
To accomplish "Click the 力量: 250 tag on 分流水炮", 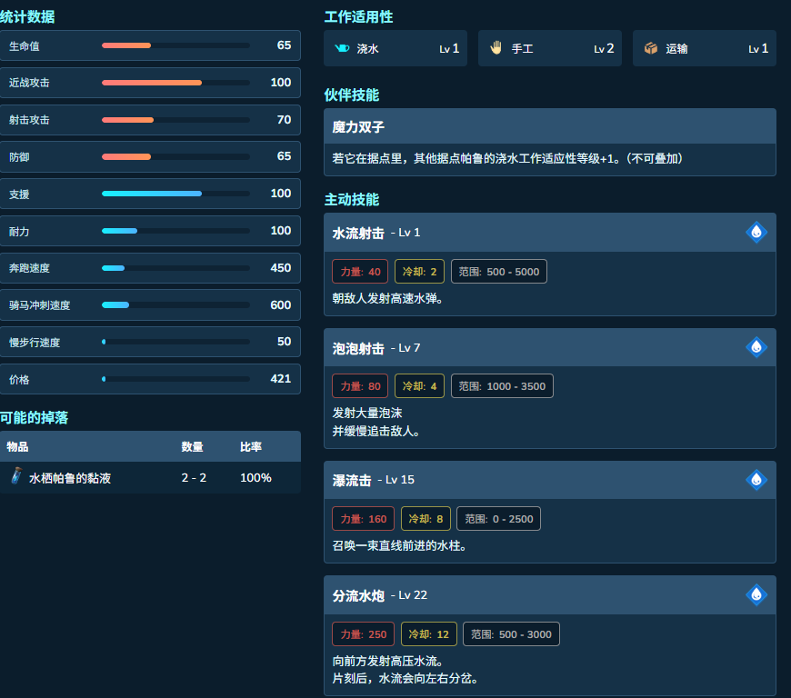I will (x=363, y=634).
